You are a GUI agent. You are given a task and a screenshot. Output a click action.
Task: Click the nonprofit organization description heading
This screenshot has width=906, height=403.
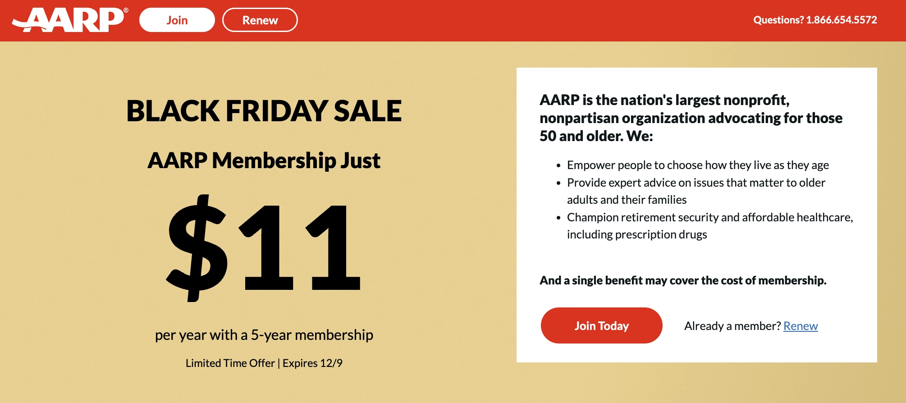tap(691, 118)
